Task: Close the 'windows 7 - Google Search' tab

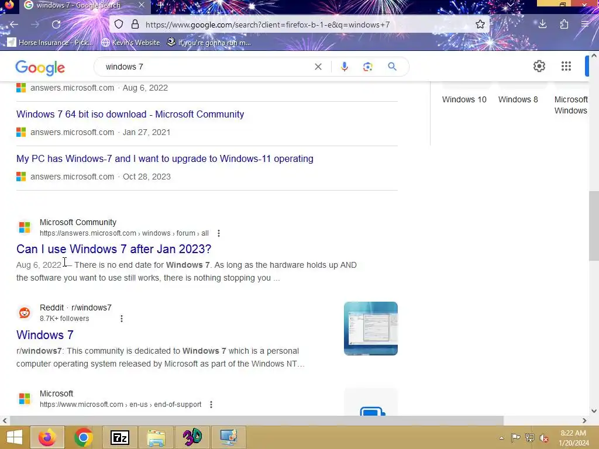Action: click(x=142, y=5)
